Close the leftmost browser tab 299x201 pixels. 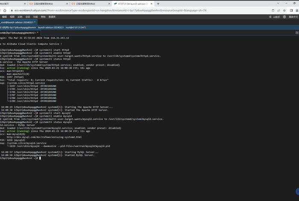[x=25, y=3]
